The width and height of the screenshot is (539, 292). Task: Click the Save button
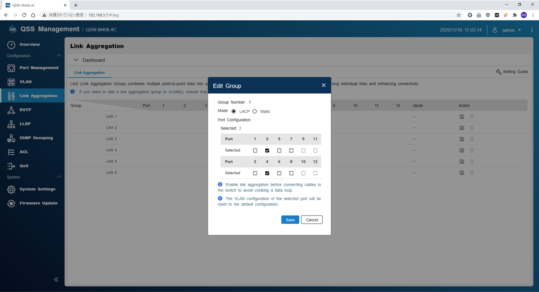click(290, 220)
